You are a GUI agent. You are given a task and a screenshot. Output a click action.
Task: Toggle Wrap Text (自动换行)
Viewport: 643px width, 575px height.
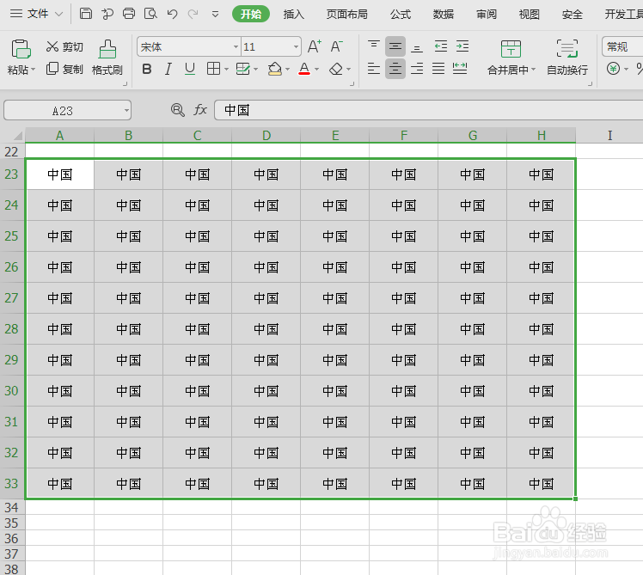pyautogui.click(x=567, y=58)
